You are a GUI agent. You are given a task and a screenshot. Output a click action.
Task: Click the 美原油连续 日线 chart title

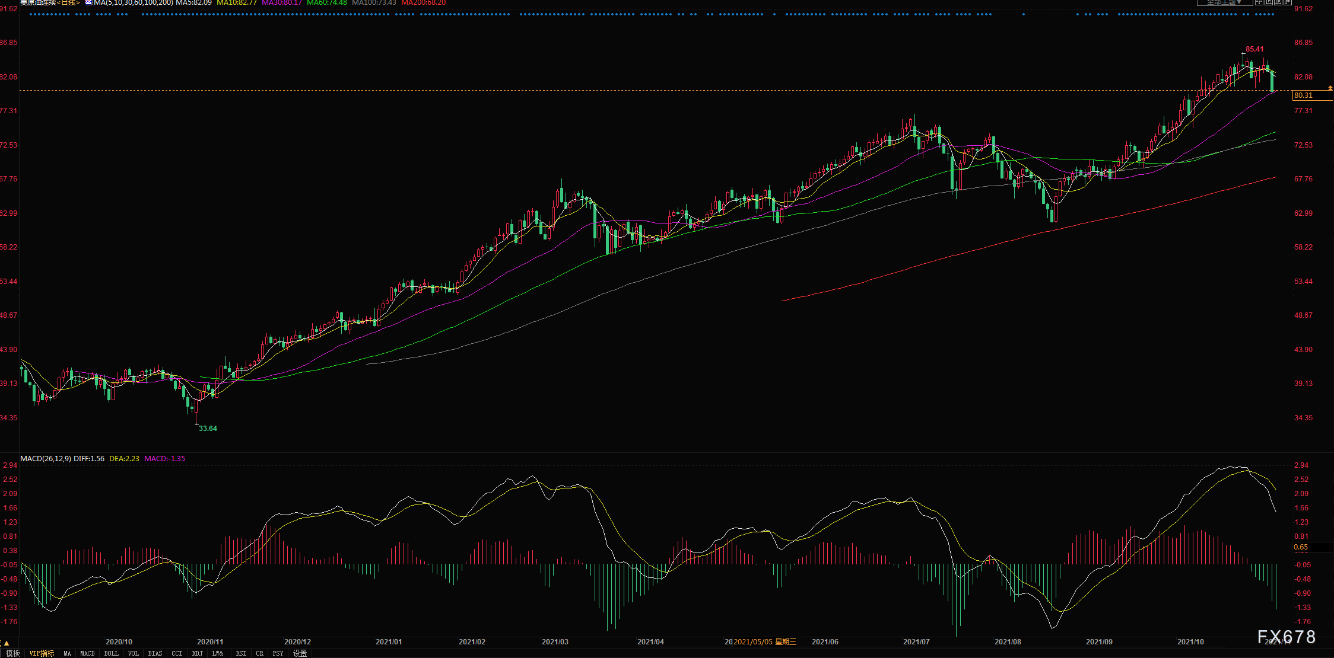point(50,2)
